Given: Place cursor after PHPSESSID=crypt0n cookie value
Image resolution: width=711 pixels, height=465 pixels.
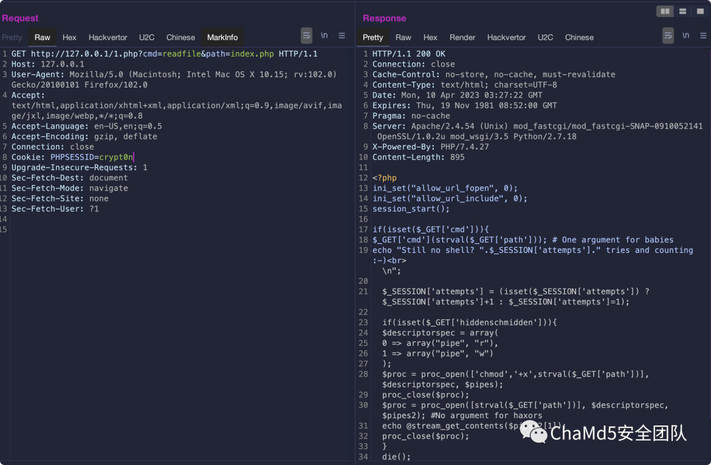Looking at the screenshot, I should pos(133,157).
